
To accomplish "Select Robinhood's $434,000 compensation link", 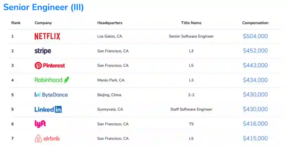I will click(255, 80).
